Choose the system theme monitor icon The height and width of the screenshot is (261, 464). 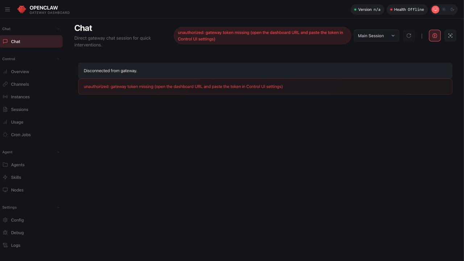tap(435, 10)
